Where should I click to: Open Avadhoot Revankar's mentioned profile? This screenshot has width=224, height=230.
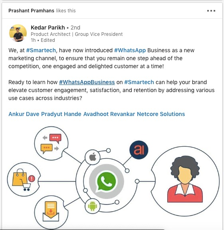(x=109, y=114)
